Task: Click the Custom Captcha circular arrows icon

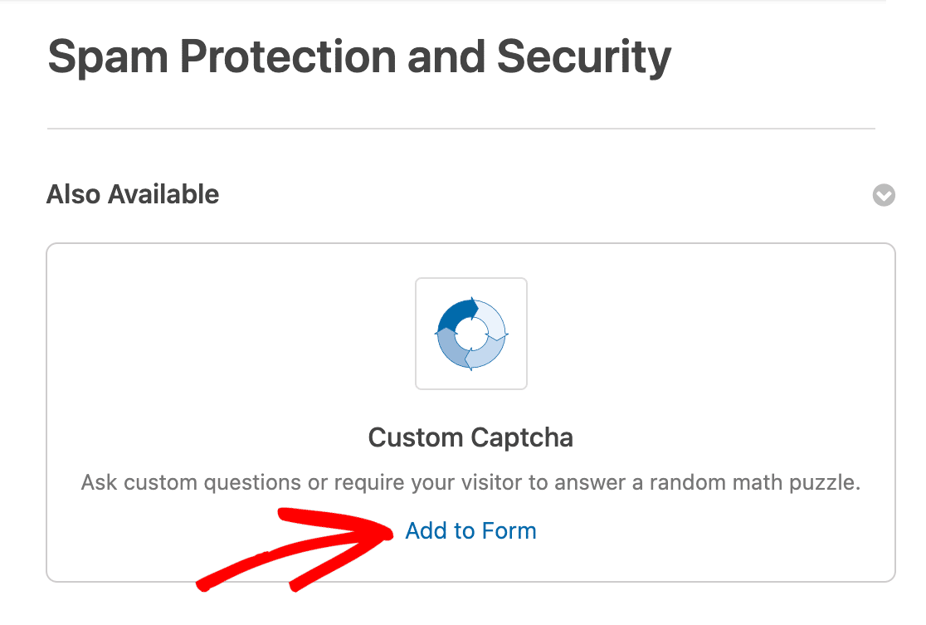Action: click(x=470, y=333)
